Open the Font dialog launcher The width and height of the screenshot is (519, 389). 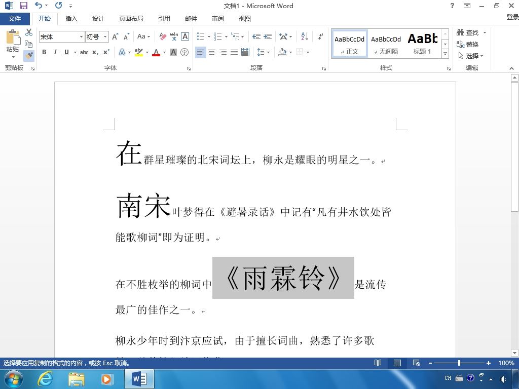pos(189,68)
